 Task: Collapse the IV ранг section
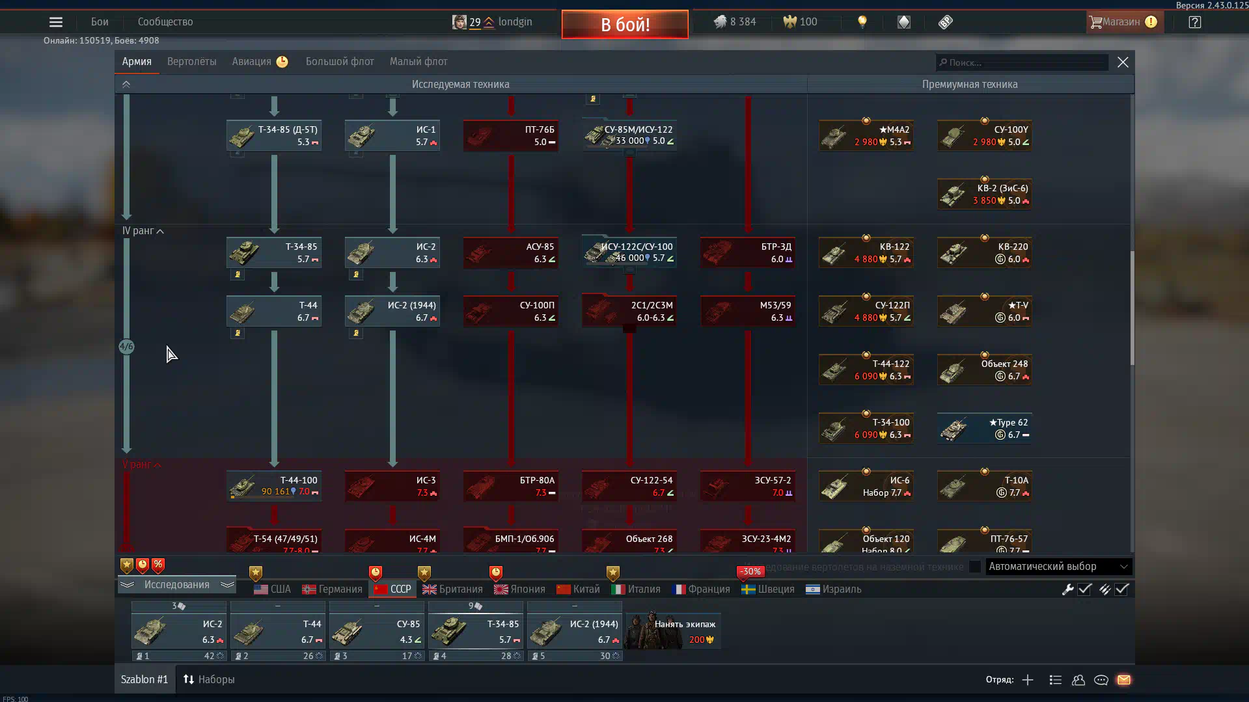[x=143, y=231]
